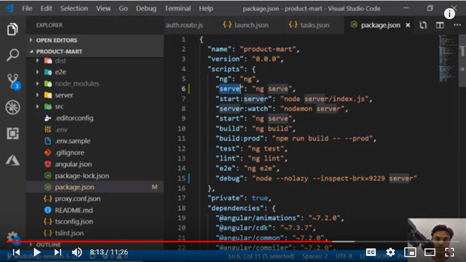
Task: Toggle fullscreen video mode
Action: 450,252
